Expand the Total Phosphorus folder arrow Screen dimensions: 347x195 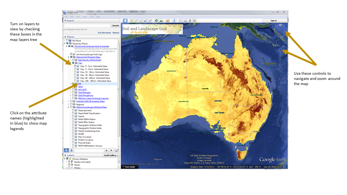click(x=70, y=95)
